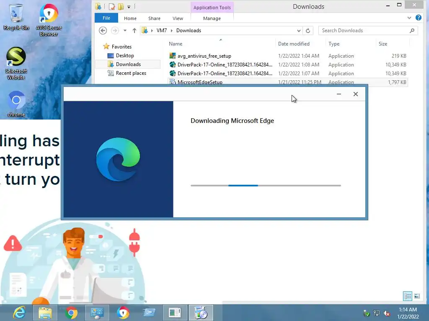The width and height of the screenshot is (429, 321).
Task: Open Customize Quick Access Toolbar dropdown
Action: pos(129,7)
